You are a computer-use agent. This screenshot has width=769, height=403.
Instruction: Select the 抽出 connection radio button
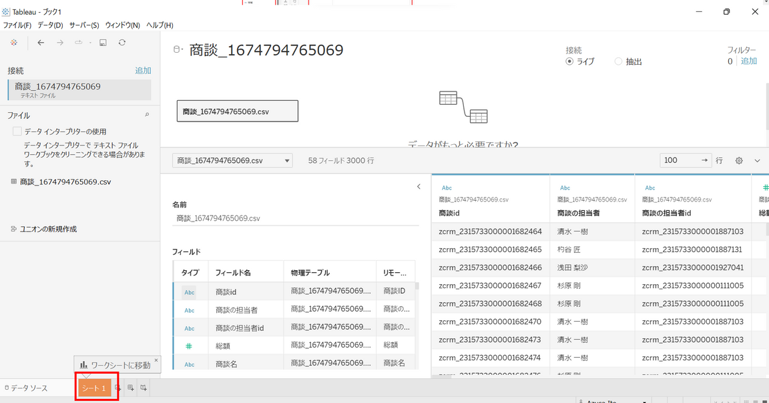pos(618,61)
